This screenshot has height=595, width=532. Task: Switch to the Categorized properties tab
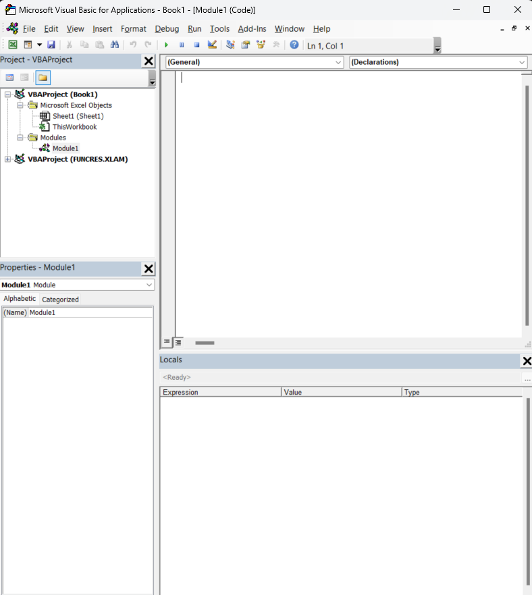[60, 300]
